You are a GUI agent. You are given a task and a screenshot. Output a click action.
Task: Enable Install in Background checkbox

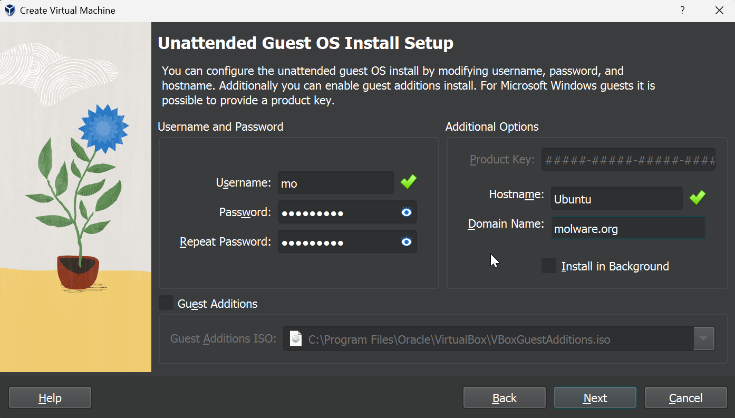click(x=549, y=266)
